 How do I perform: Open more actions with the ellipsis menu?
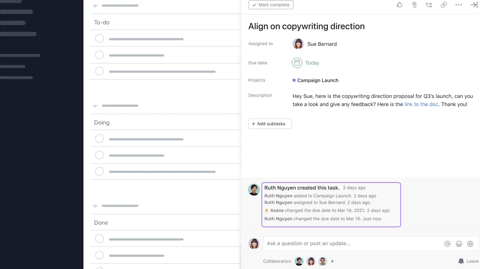pyautogui.click(x=459, y=5)
